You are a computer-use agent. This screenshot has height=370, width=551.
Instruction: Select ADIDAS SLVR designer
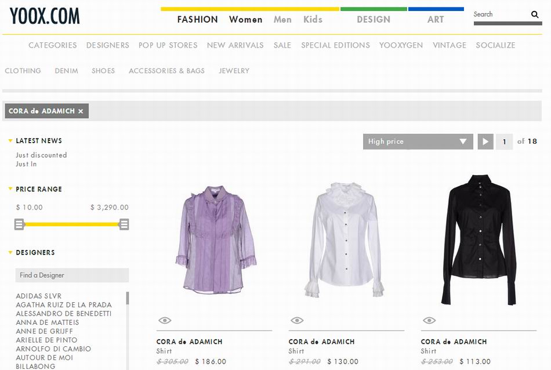pyautogui.click(x=39, y=296)
